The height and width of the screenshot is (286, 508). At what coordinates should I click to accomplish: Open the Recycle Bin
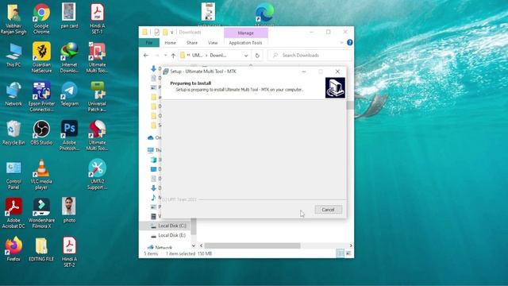click(13, 133)
